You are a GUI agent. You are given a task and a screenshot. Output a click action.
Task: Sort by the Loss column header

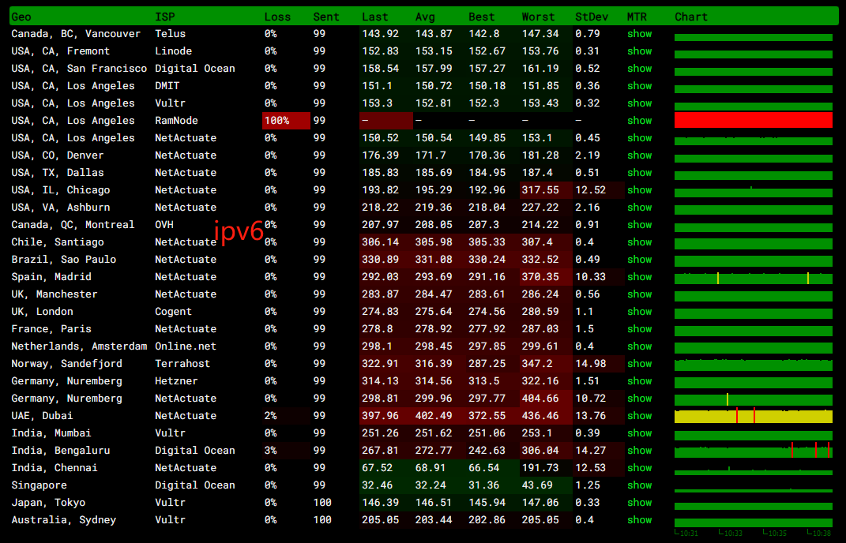coord(277,17)
